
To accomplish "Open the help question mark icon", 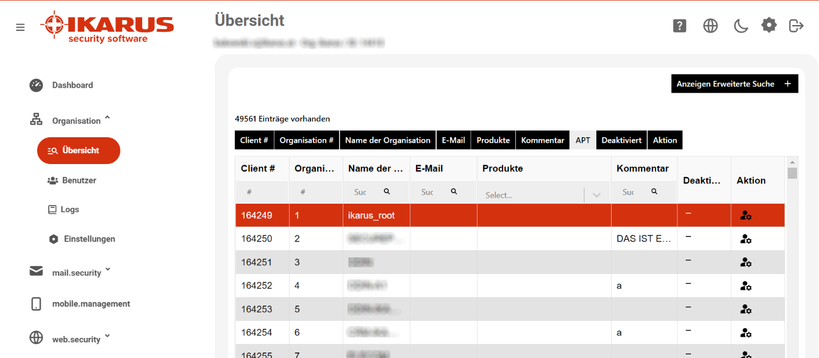I will [x=680, y=26].
